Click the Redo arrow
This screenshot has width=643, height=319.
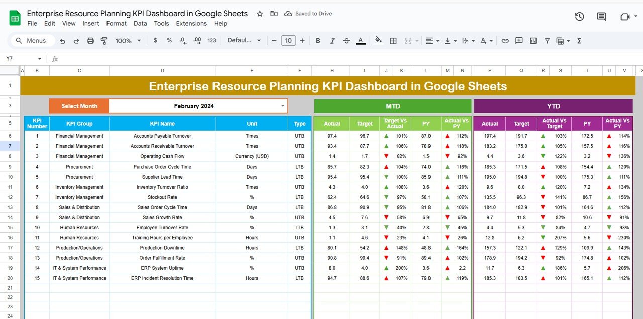point(76,41)
